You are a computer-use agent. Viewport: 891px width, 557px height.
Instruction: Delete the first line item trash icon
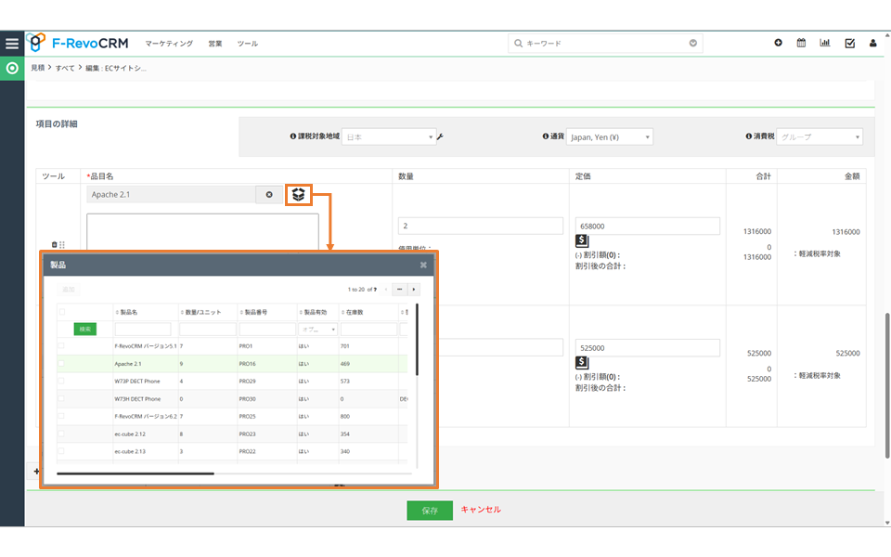point(55,244)
